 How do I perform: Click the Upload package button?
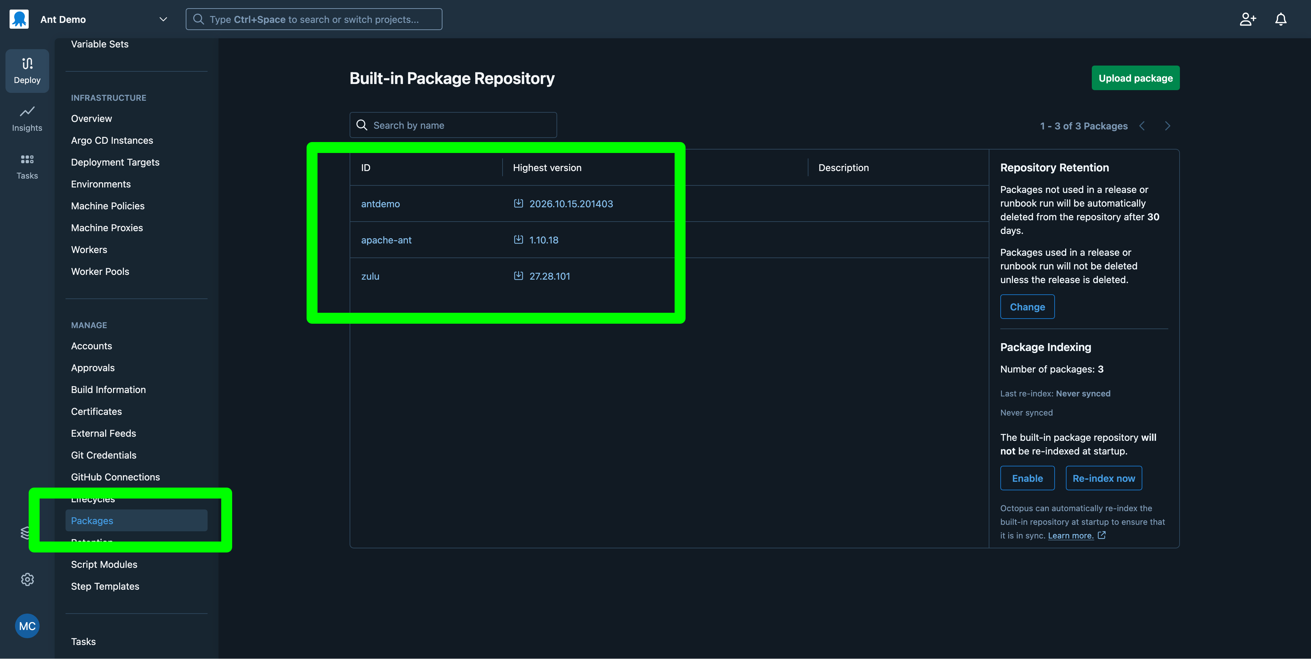click(1136, 78)
